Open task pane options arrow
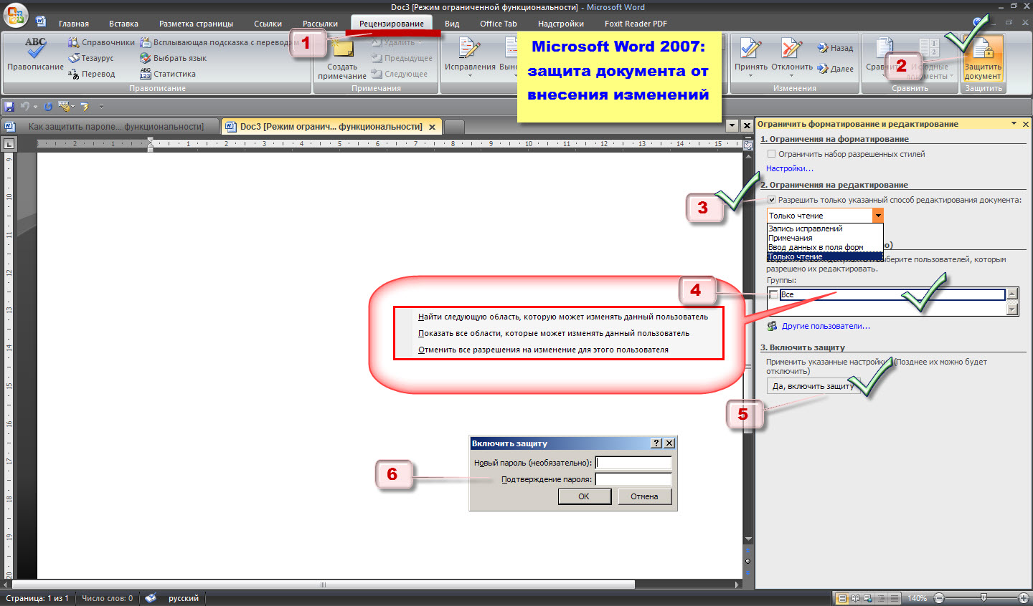This screenshot has height=606, width=1033. click(1014, 124)
